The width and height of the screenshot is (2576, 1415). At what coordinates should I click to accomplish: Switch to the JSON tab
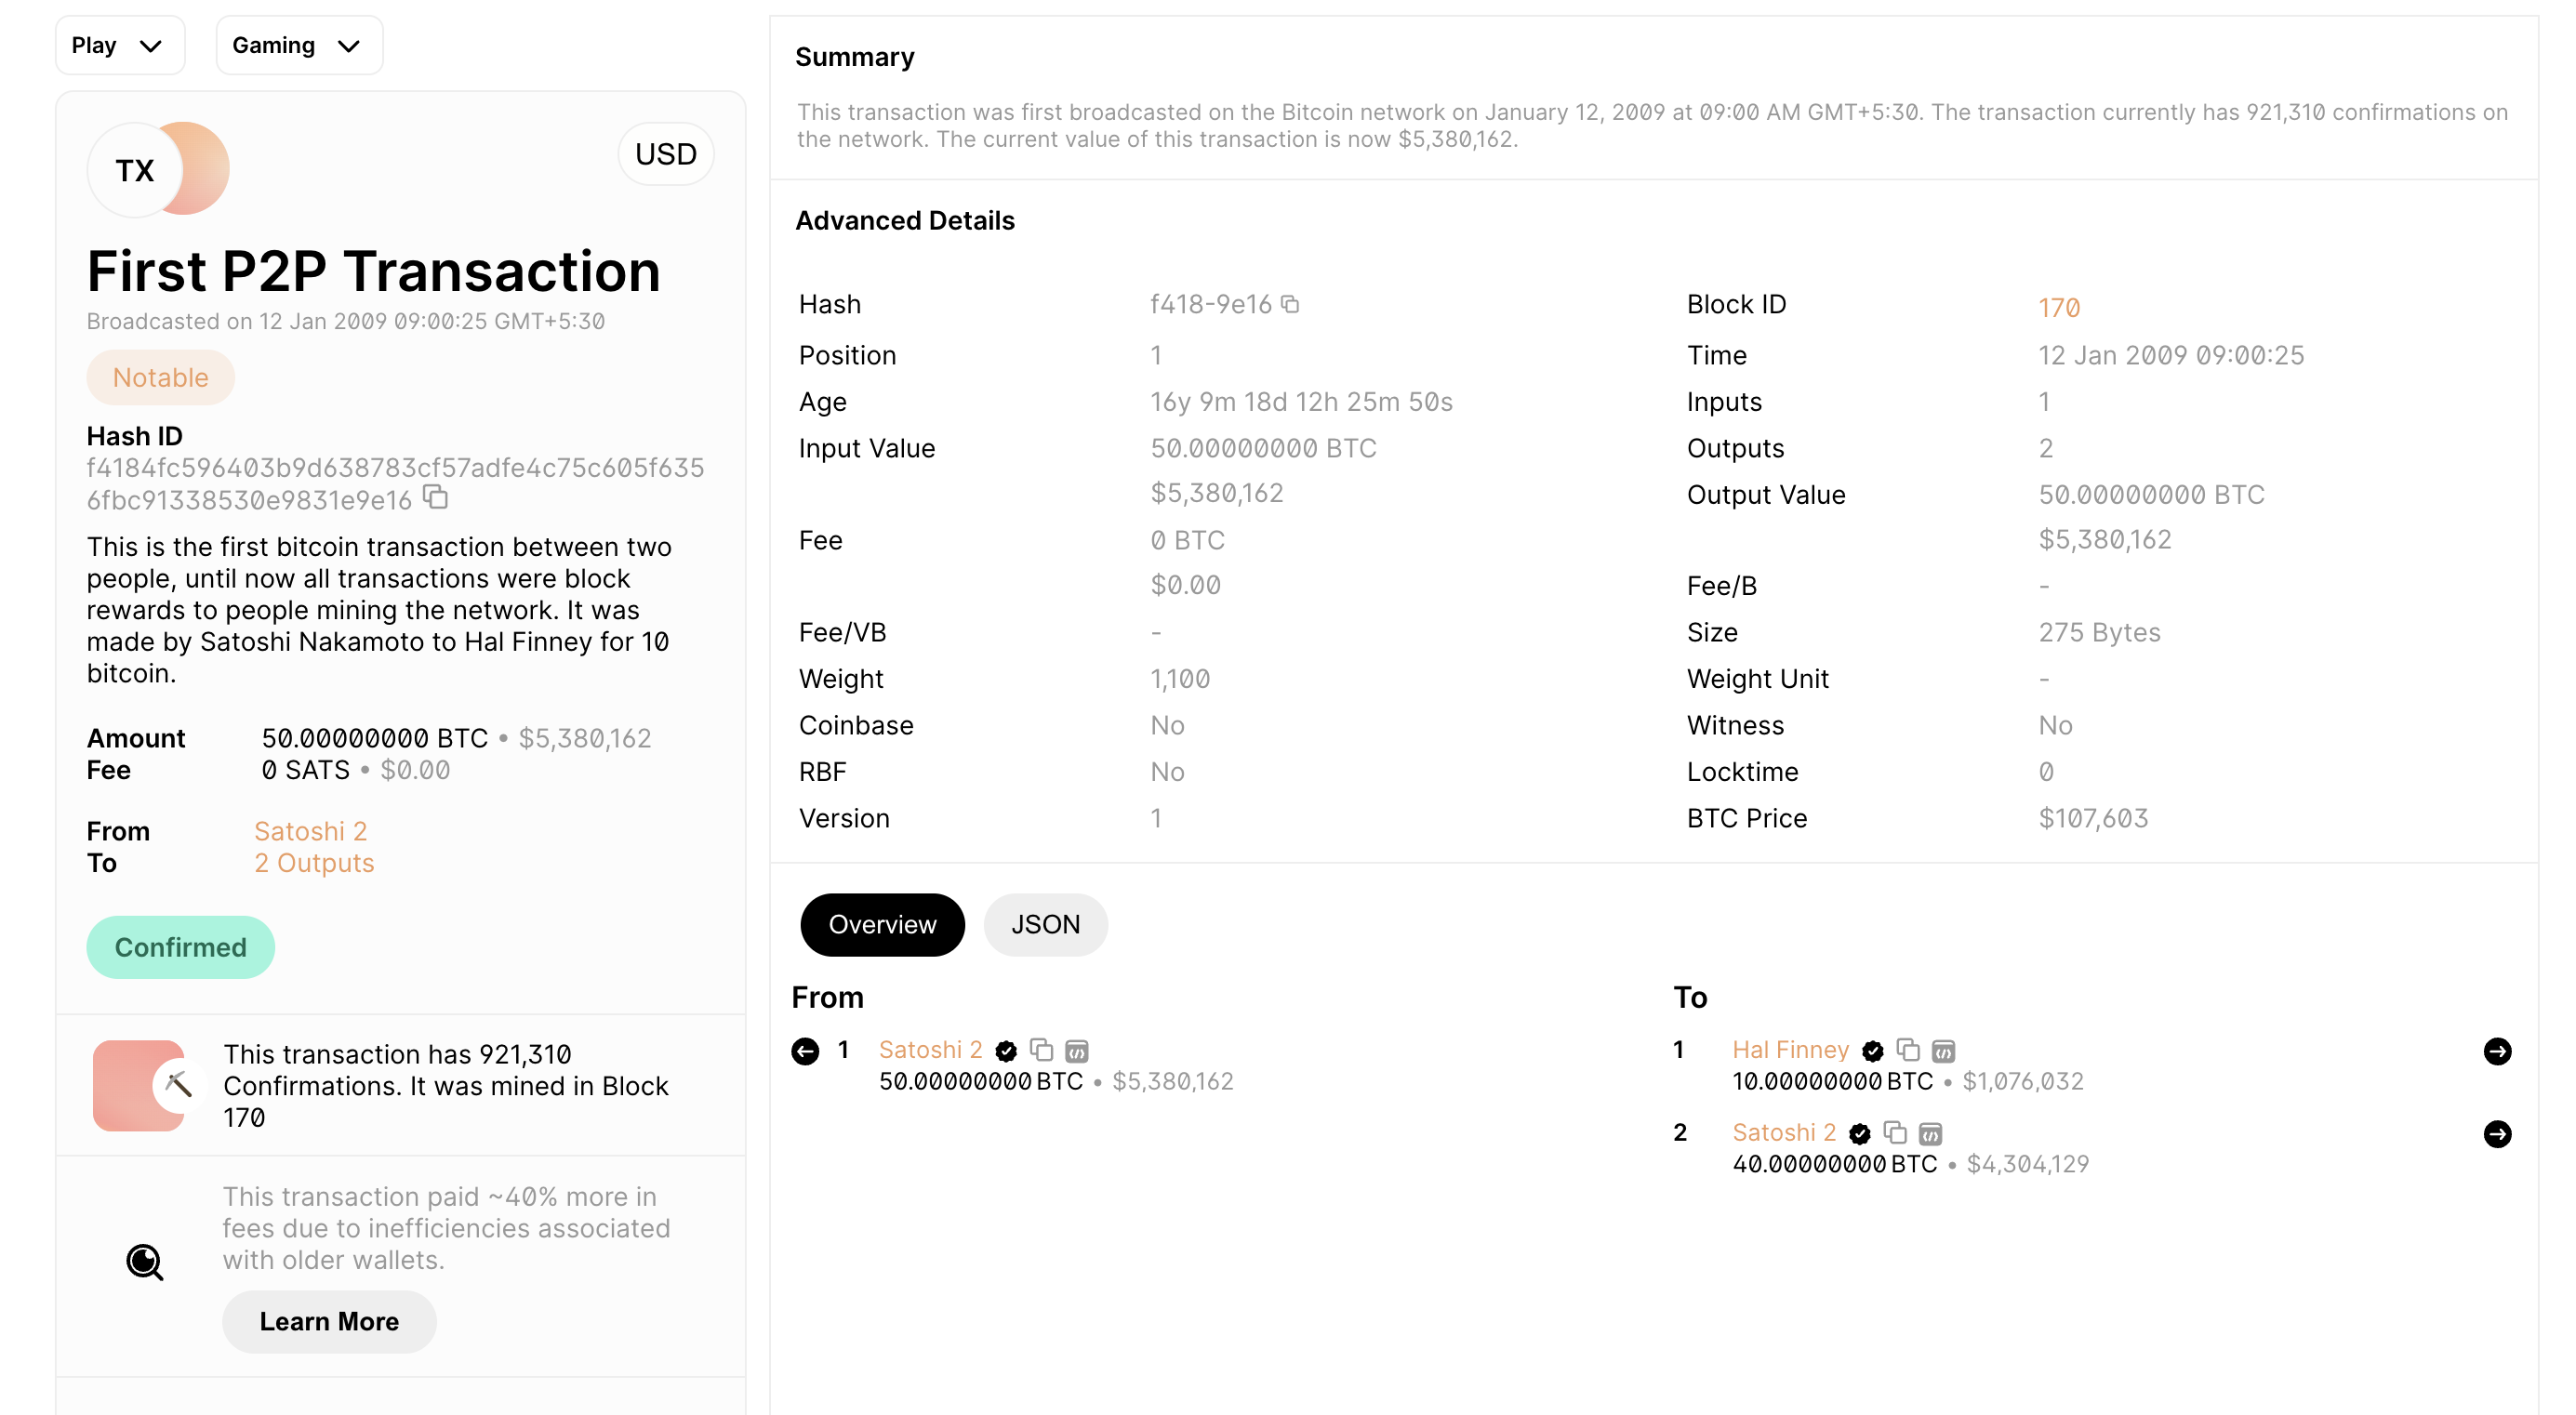pyautogui.click(x=1045, y=924)
